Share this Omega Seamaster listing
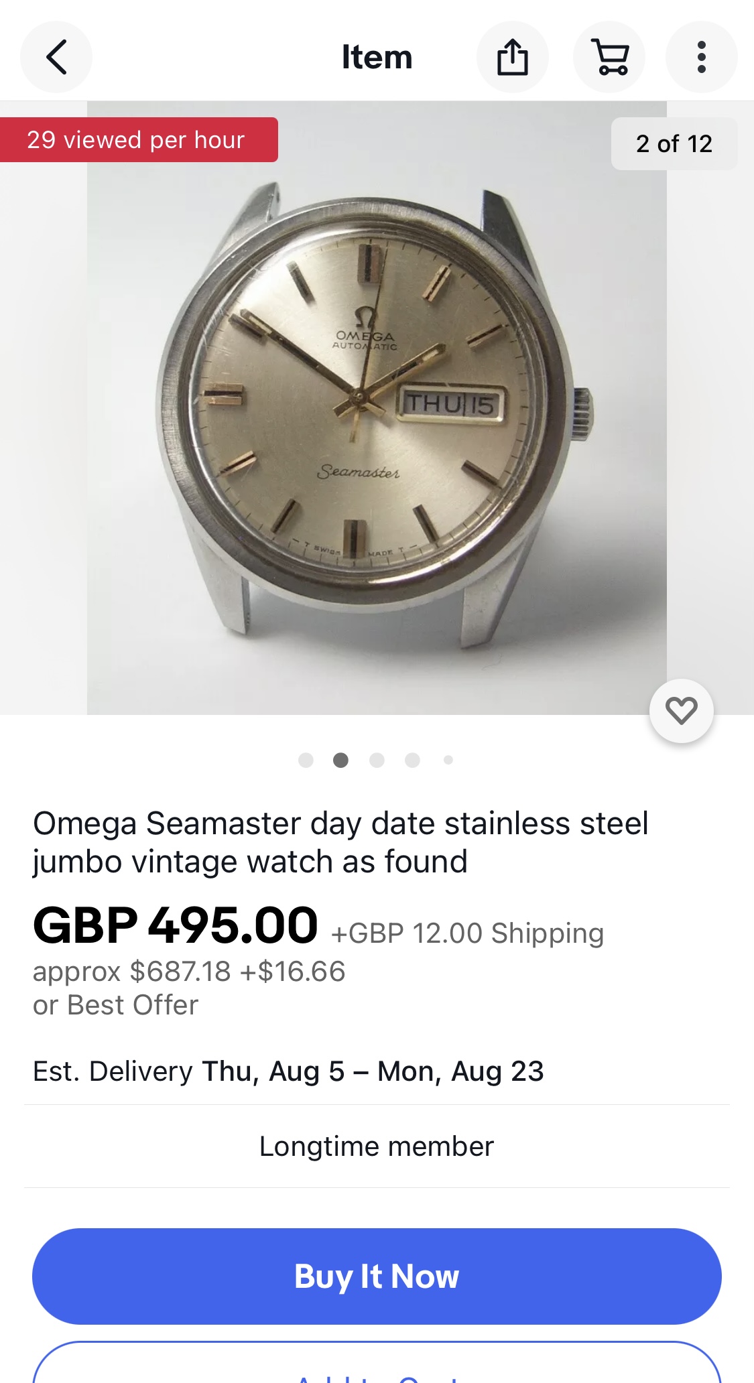 point(512,57)
